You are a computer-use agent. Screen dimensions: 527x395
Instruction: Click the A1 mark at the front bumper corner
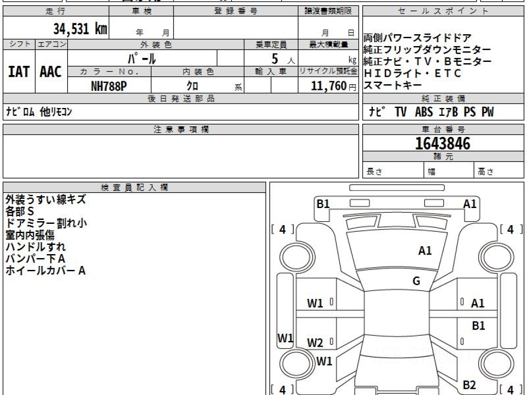point(470,204)
